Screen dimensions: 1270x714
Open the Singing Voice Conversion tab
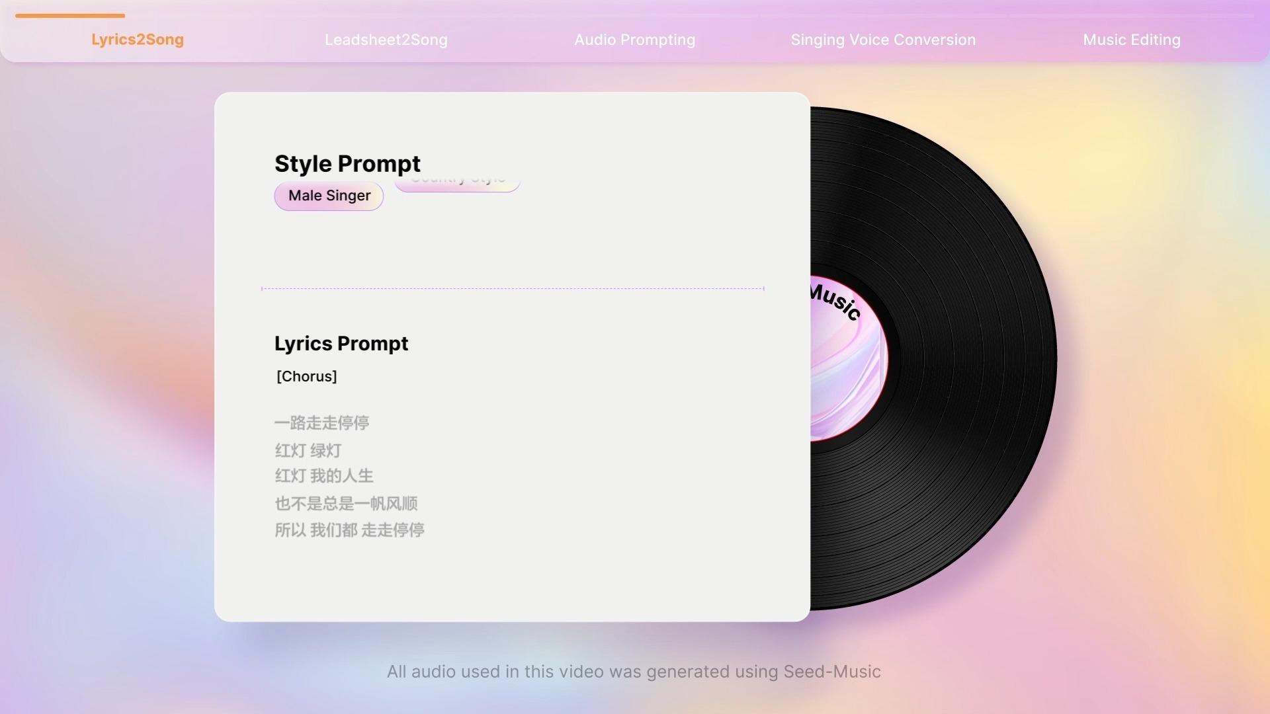pos(883,40)
